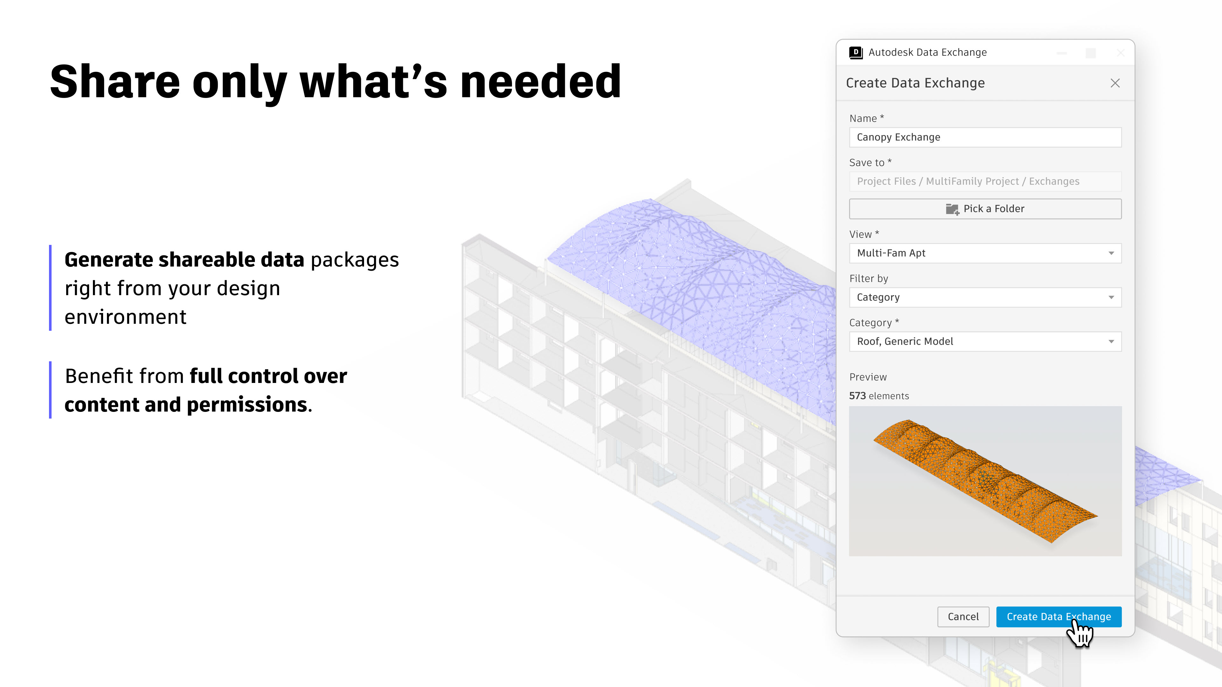Click the Create Data Exchange dialog title
The image size is (1222, 687).
click(915, 83)
